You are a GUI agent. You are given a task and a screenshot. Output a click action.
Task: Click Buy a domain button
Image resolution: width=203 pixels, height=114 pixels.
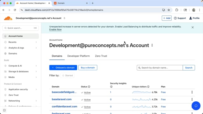pyautogui.click(x=88, y=67)
